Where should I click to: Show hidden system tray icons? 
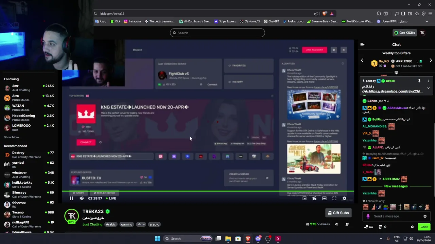point(381,239)
